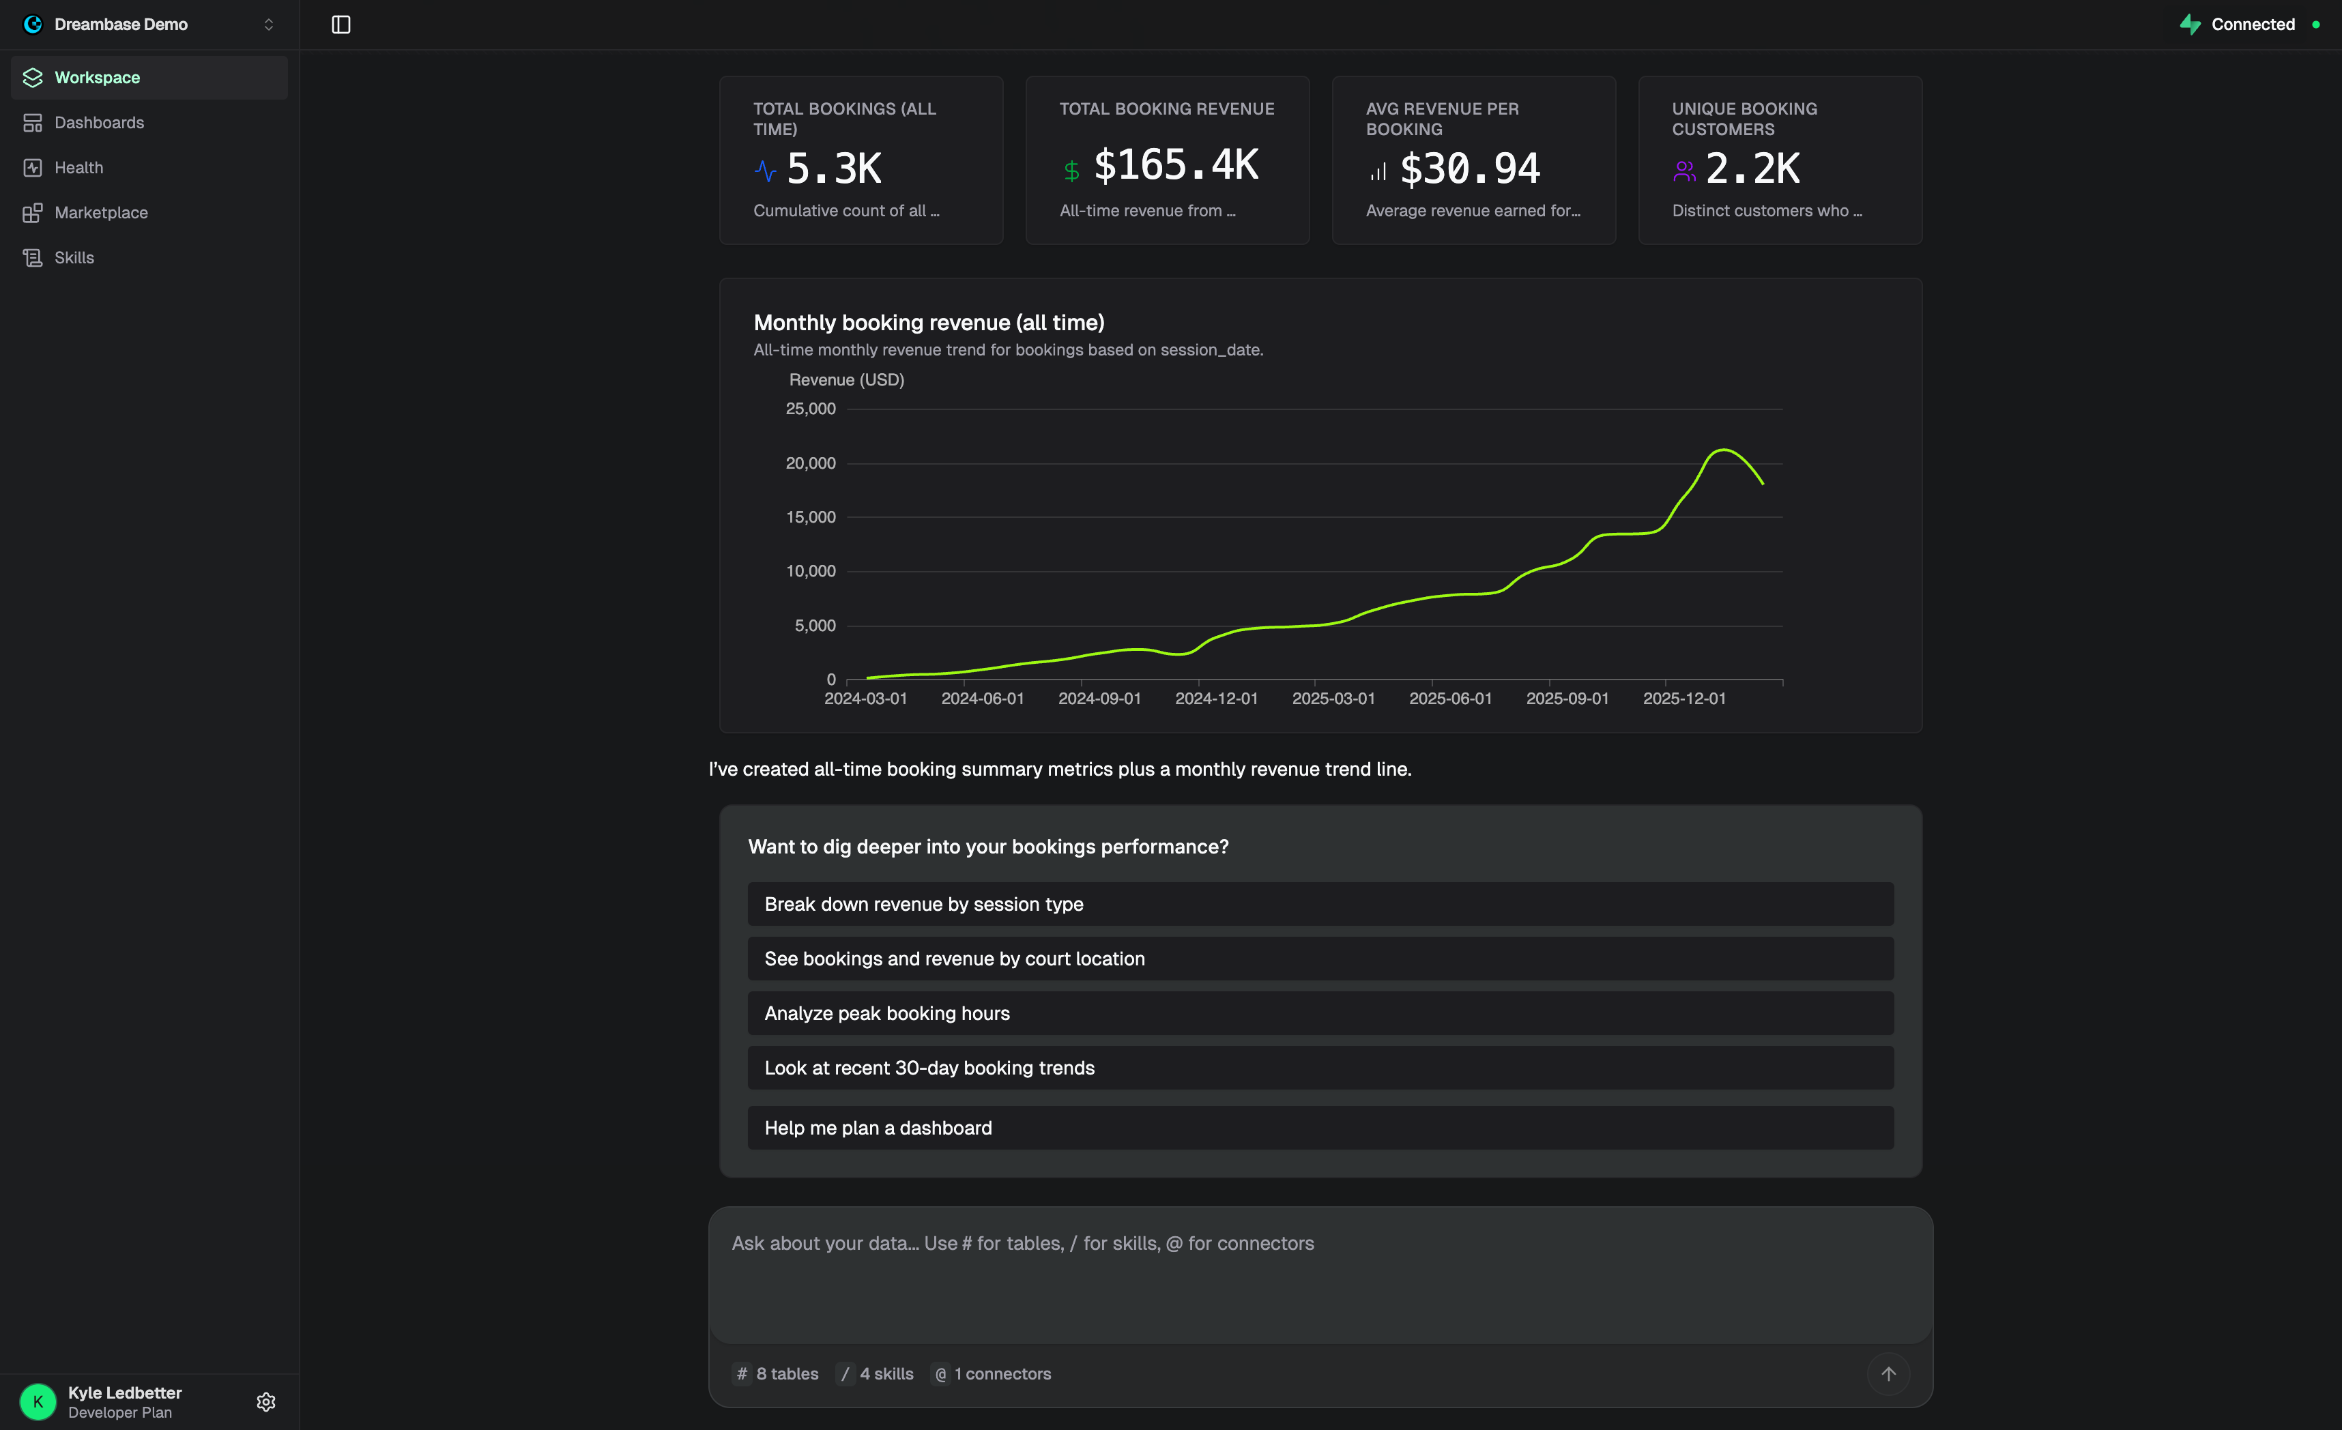Choose "Look at recent 30-day booking trends"
Viewport: 2342px width, 1430px height.
pos(1319,1067)
